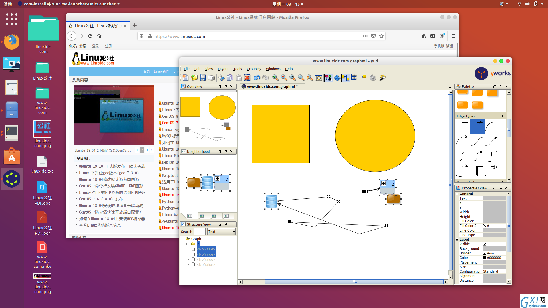The image size is (548, 308).
Task: Collapse the Edge Types palette section
Action: pos(503,116)
